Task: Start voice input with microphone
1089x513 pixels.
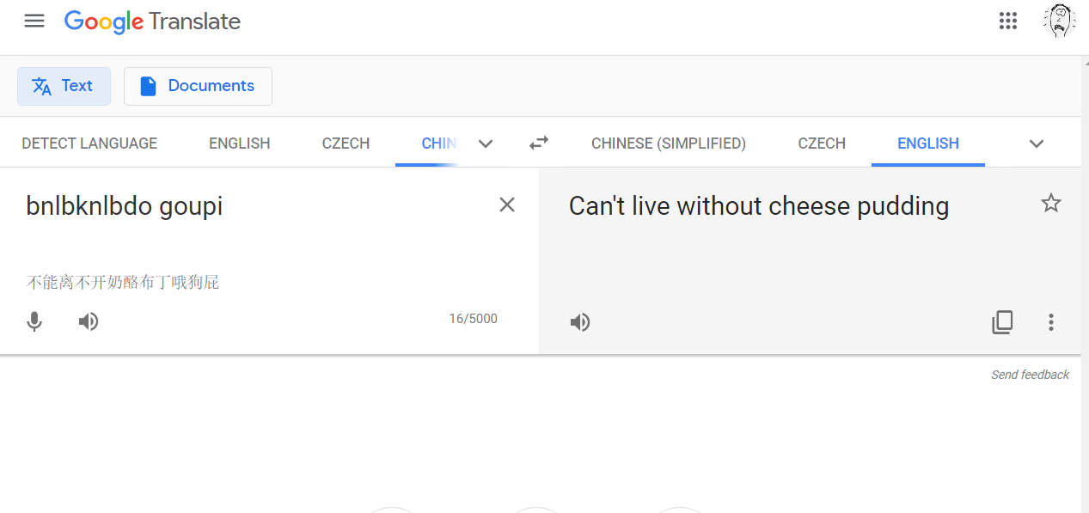Action: (34, 321)
